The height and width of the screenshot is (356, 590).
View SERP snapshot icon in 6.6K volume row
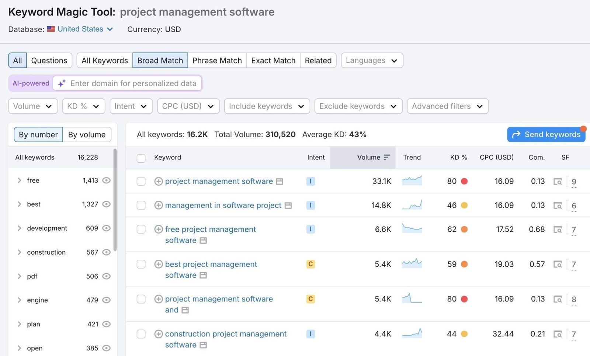coord(558,229)
